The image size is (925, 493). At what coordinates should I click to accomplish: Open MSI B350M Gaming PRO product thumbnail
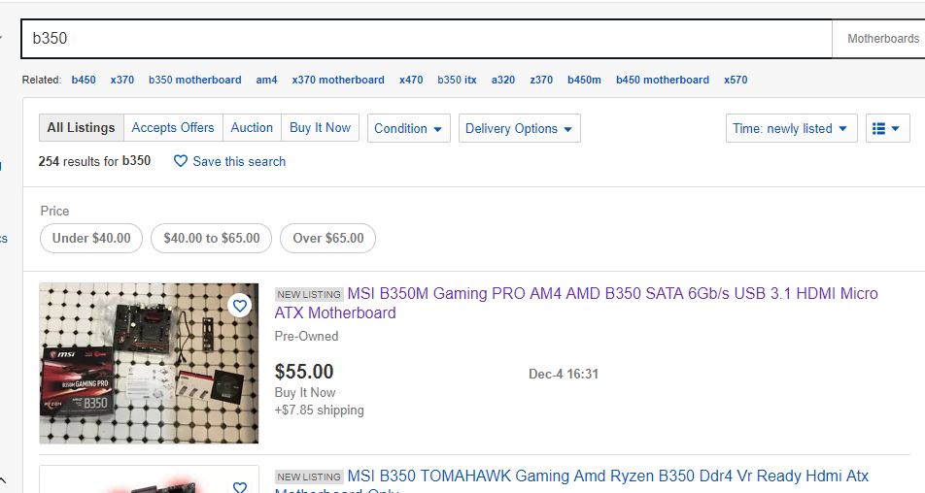coord(149,363)
